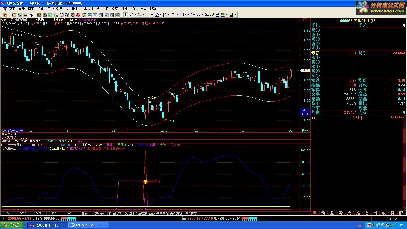Click the open book icon
407x229 pixels.
[x=61, y=15]
